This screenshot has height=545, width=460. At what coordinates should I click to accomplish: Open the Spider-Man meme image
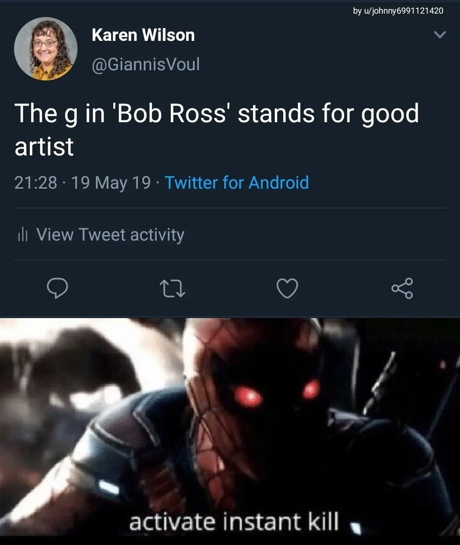(230, 426)
